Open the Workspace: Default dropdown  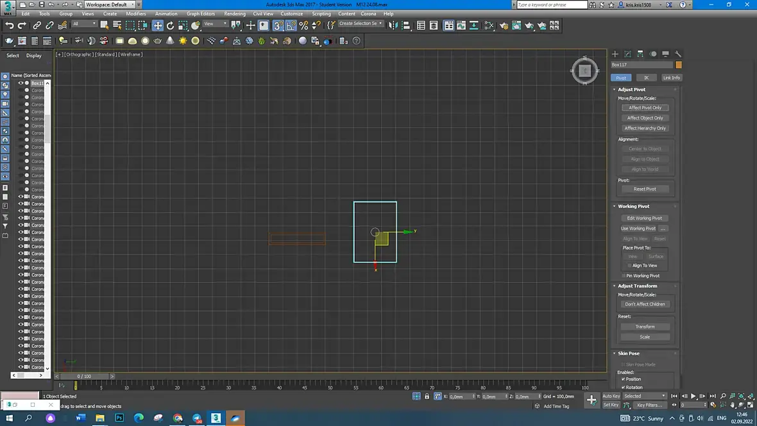[109, 4]
